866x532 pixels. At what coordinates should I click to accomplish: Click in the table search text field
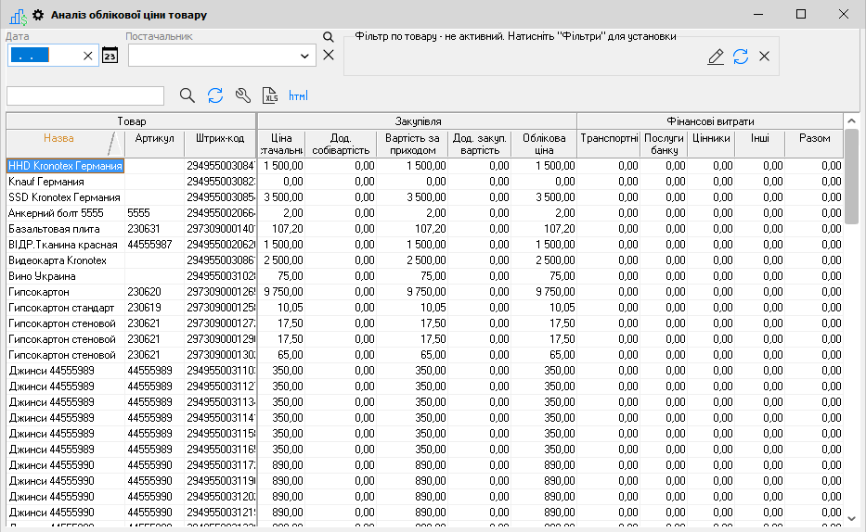85,96
